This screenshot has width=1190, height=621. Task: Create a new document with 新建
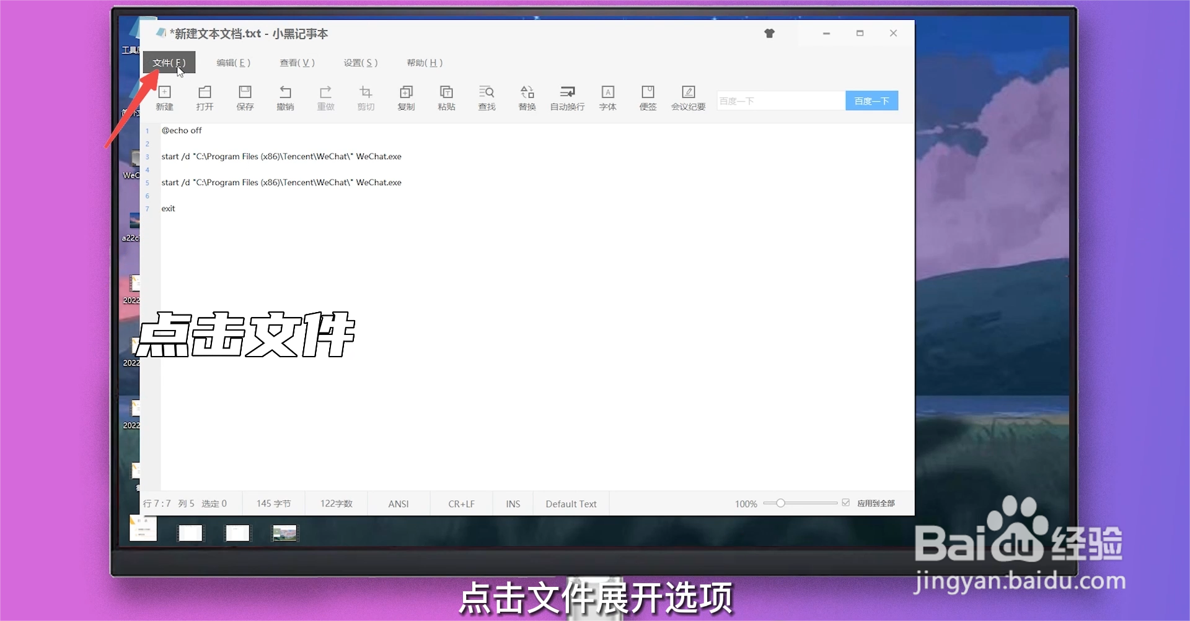click(x=164, y=98)
